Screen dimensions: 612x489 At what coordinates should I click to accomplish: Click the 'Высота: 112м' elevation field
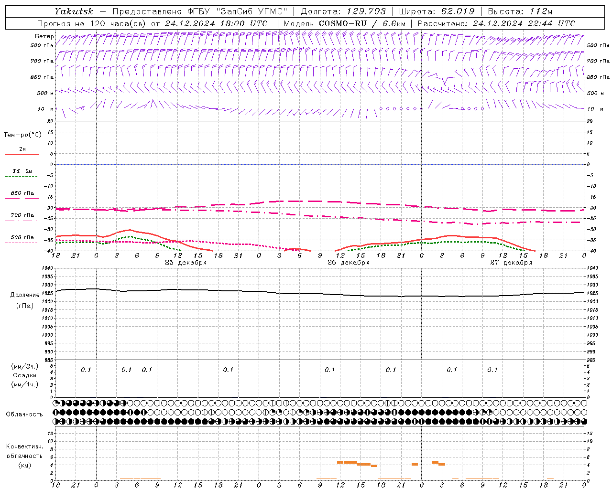(520, 11)
